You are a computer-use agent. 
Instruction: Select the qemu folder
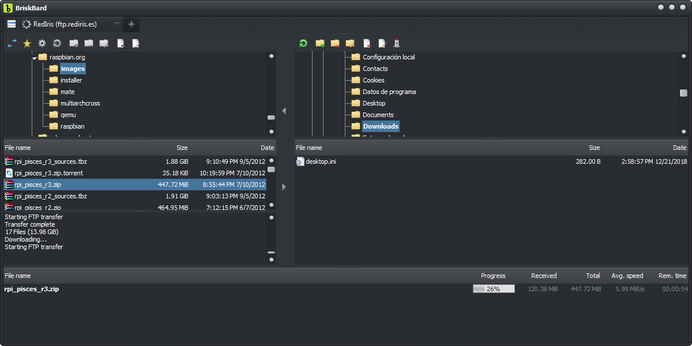coord(68,115)
